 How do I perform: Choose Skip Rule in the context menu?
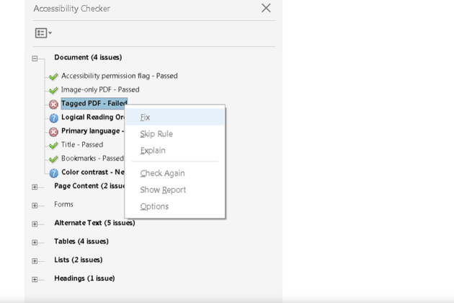pos(156,133)
